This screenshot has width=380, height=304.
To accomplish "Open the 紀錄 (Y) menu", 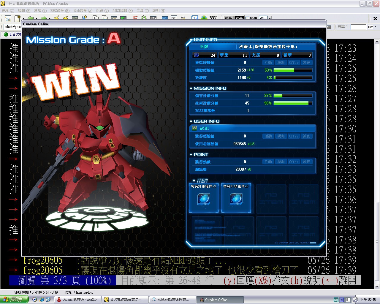I will (102, 11).
